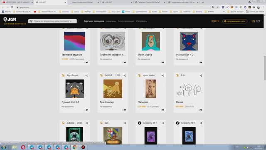Open the Chrome extensions puzzle icon

254,7
